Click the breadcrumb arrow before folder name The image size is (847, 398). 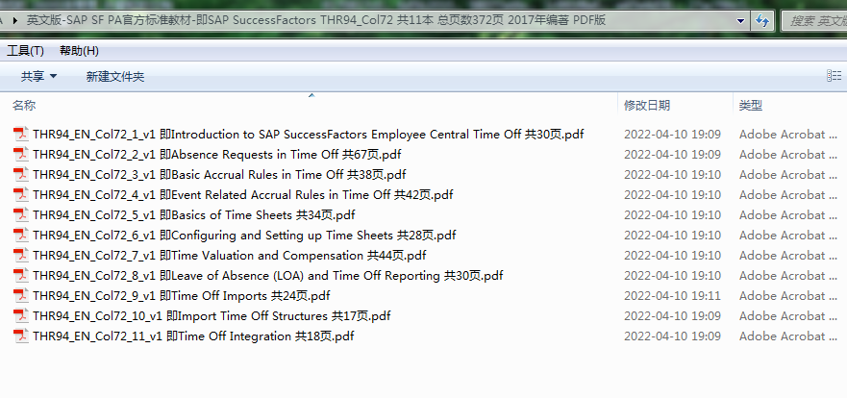point(14,21)
